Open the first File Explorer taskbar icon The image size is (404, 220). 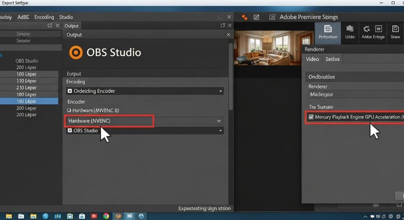pos(9,216)
